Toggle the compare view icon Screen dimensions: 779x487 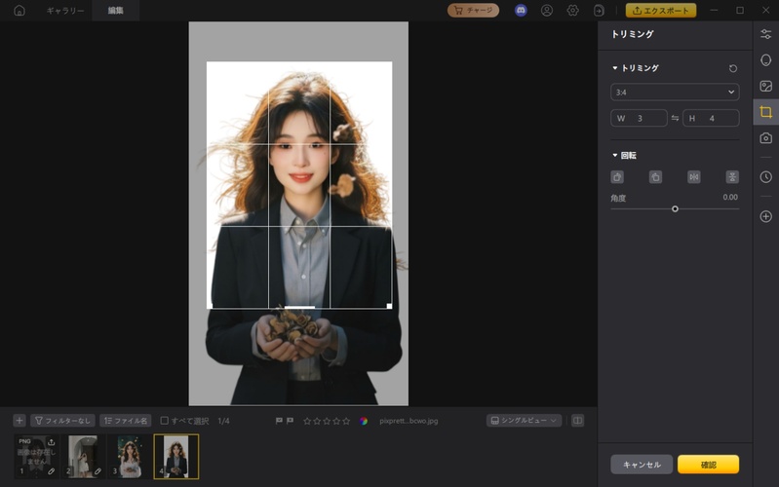point(577,421)
